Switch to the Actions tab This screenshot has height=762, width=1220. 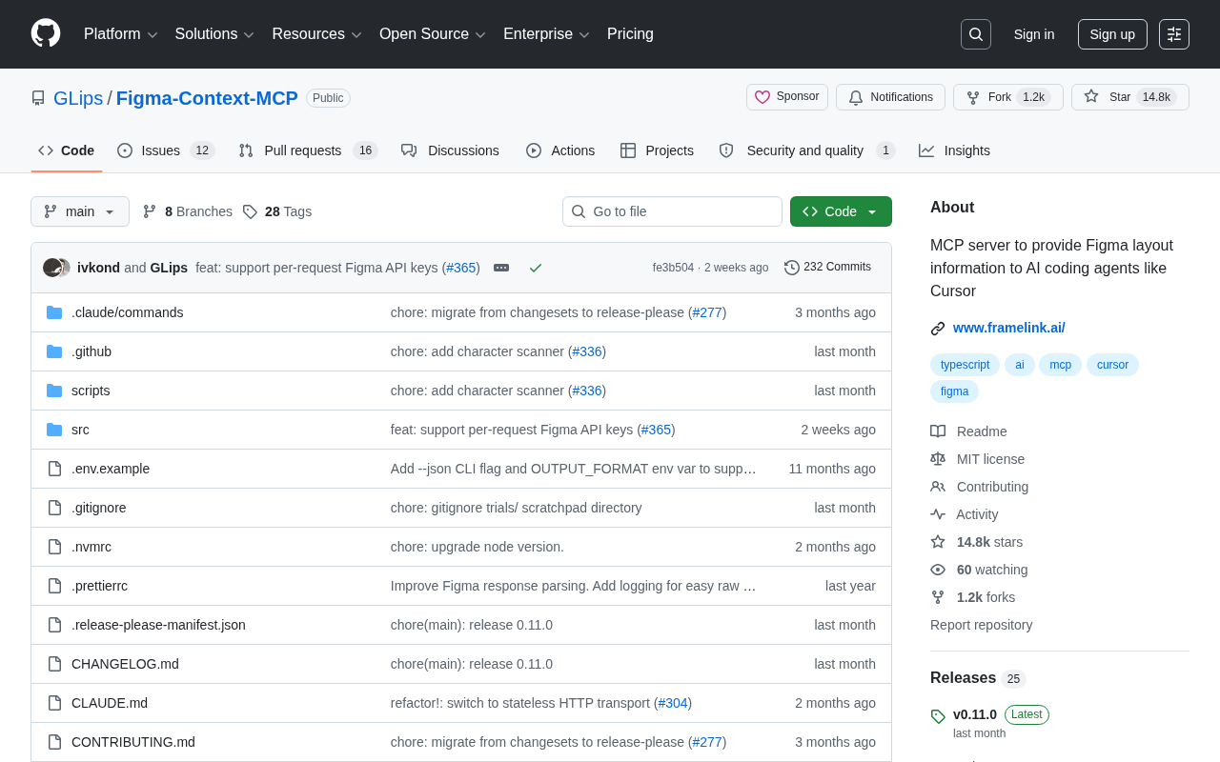pos(560,150)
